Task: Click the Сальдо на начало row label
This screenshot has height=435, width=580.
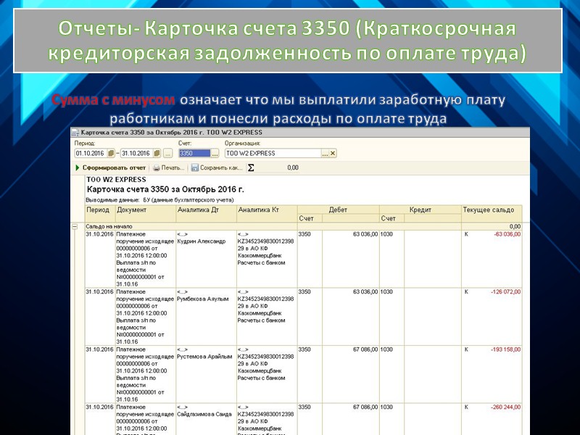Action: click(x=109, y=226)
